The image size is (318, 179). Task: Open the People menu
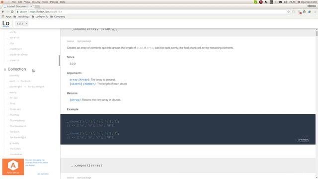54,2
